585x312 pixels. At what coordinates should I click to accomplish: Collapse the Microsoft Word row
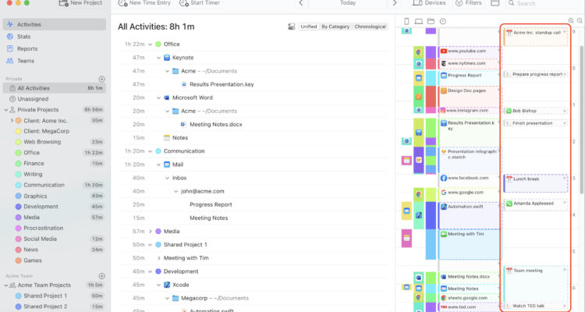(x=158, y=97)
